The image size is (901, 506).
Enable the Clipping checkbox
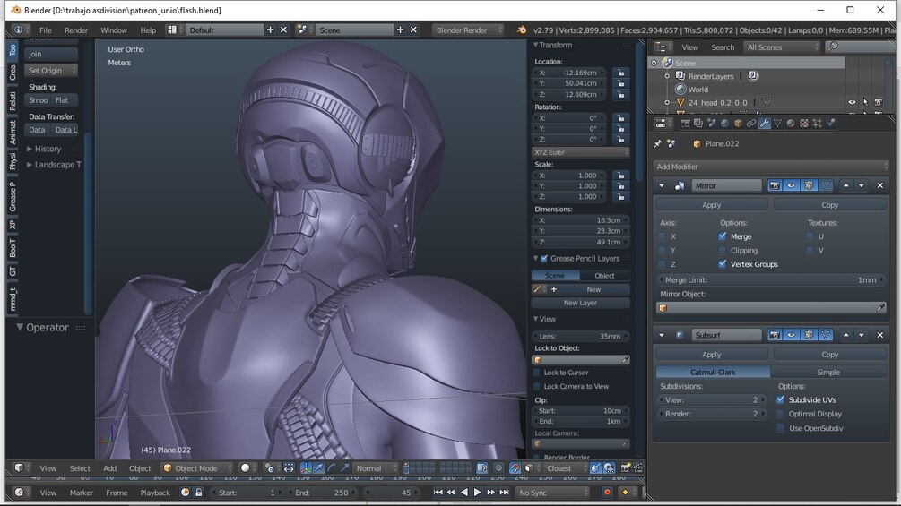tap(723, 250)
